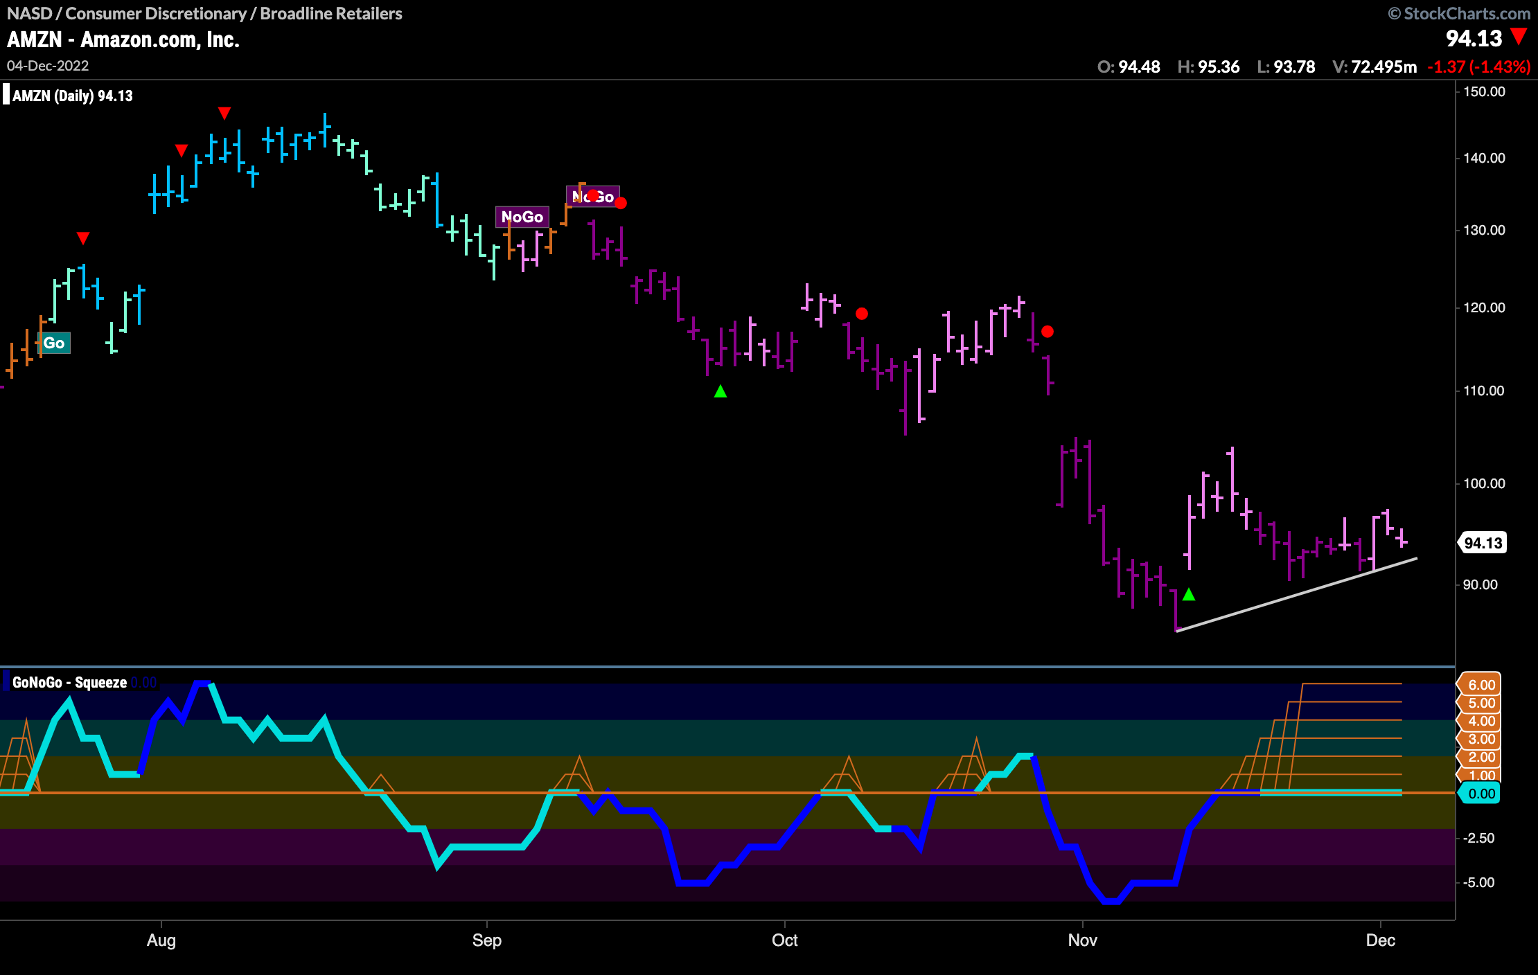This screenshot has height=975, width=1538.
Task: Click the second NoGo label above purple bars
Action: click(593, 197)
